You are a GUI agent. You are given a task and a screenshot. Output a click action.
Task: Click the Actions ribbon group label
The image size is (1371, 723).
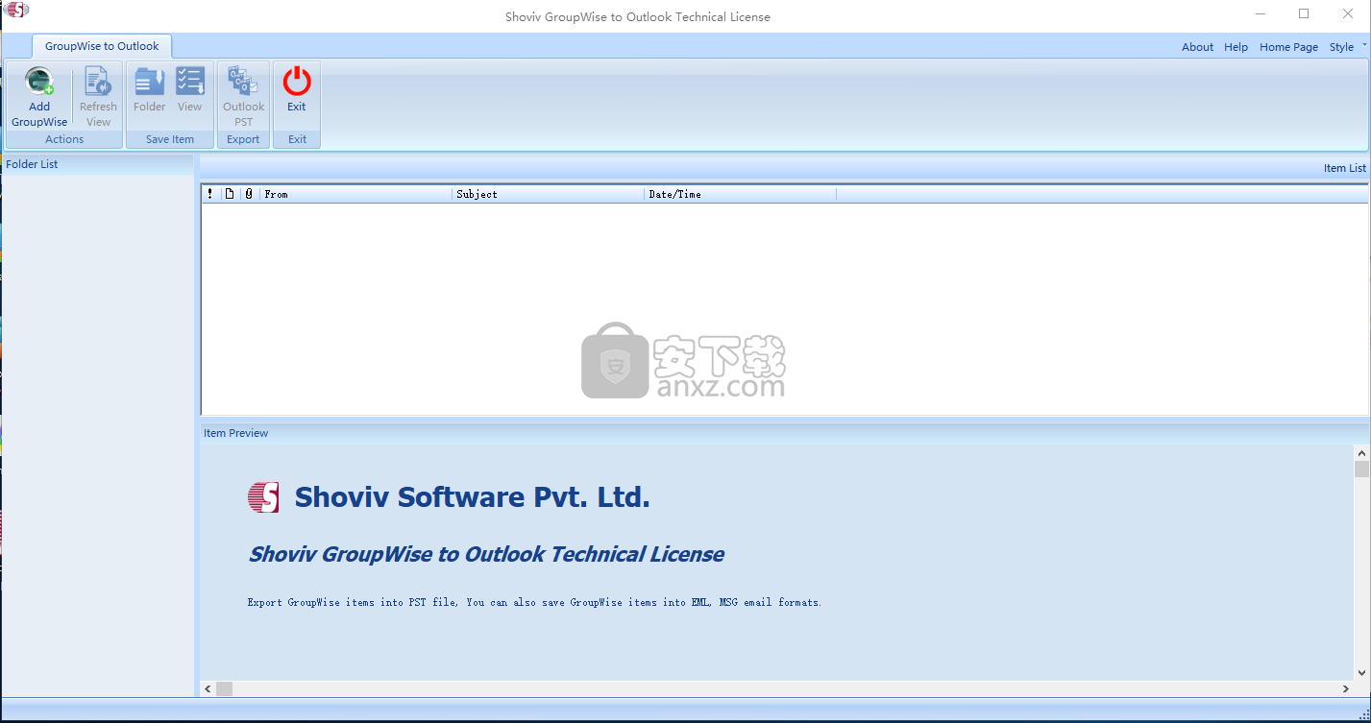(x=64, y=139)
